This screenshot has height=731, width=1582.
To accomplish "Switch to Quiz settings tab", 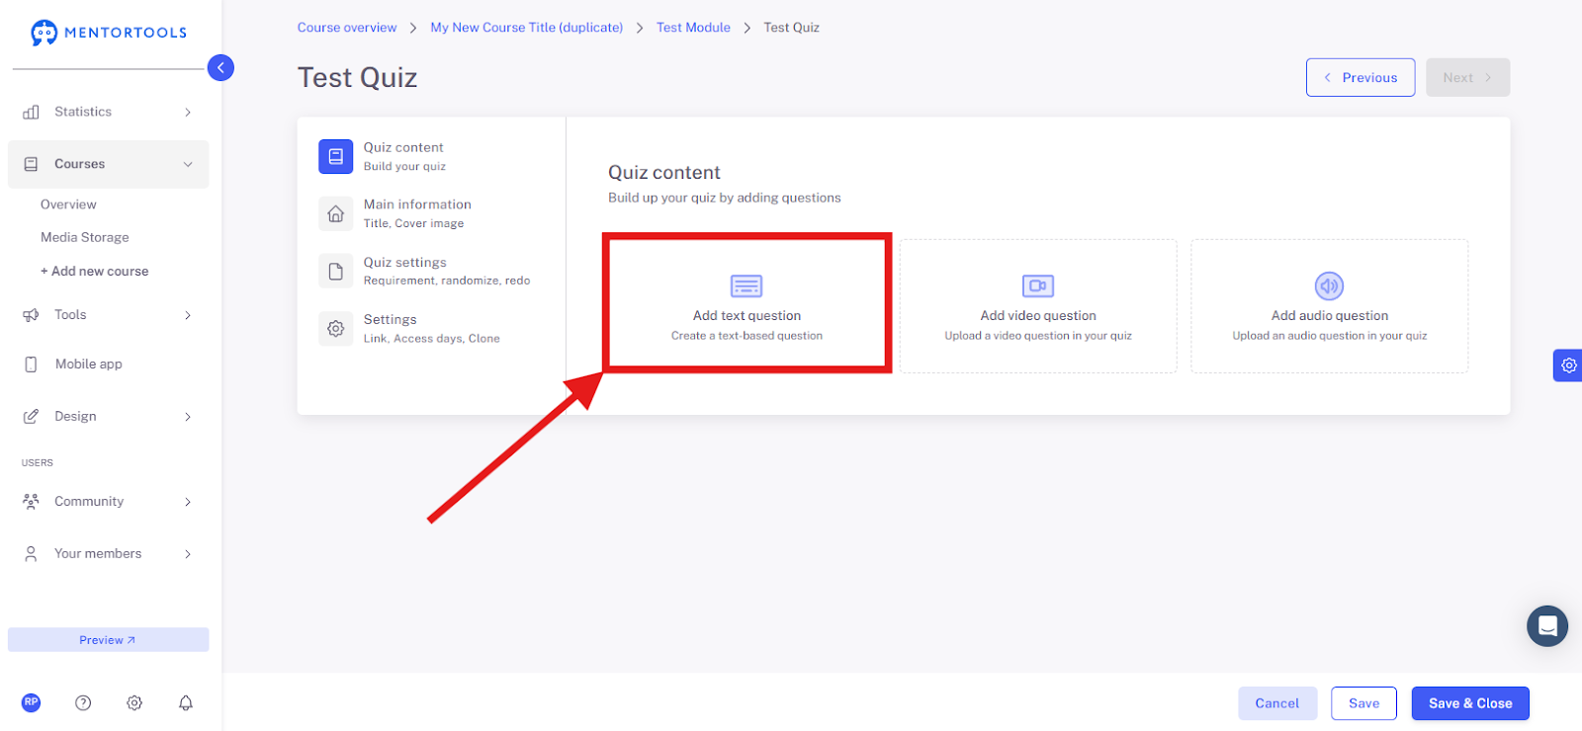I will [432, 271].
